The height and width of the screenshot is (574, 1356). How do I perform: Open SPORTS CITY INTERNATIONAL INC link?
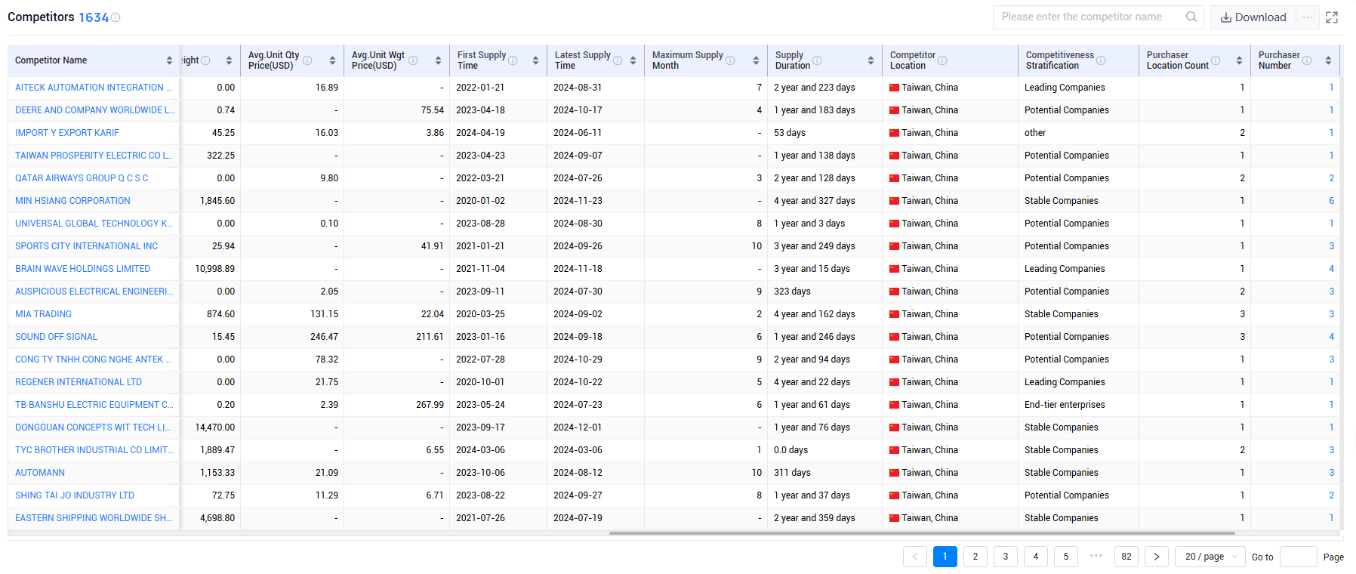click(87, 246)
